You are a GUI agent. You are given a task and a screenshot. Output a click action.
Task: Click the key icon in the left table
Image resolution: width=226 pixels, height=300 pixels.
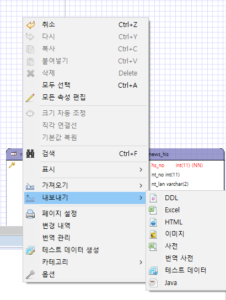pyautogui.click(x=12, y=165)
